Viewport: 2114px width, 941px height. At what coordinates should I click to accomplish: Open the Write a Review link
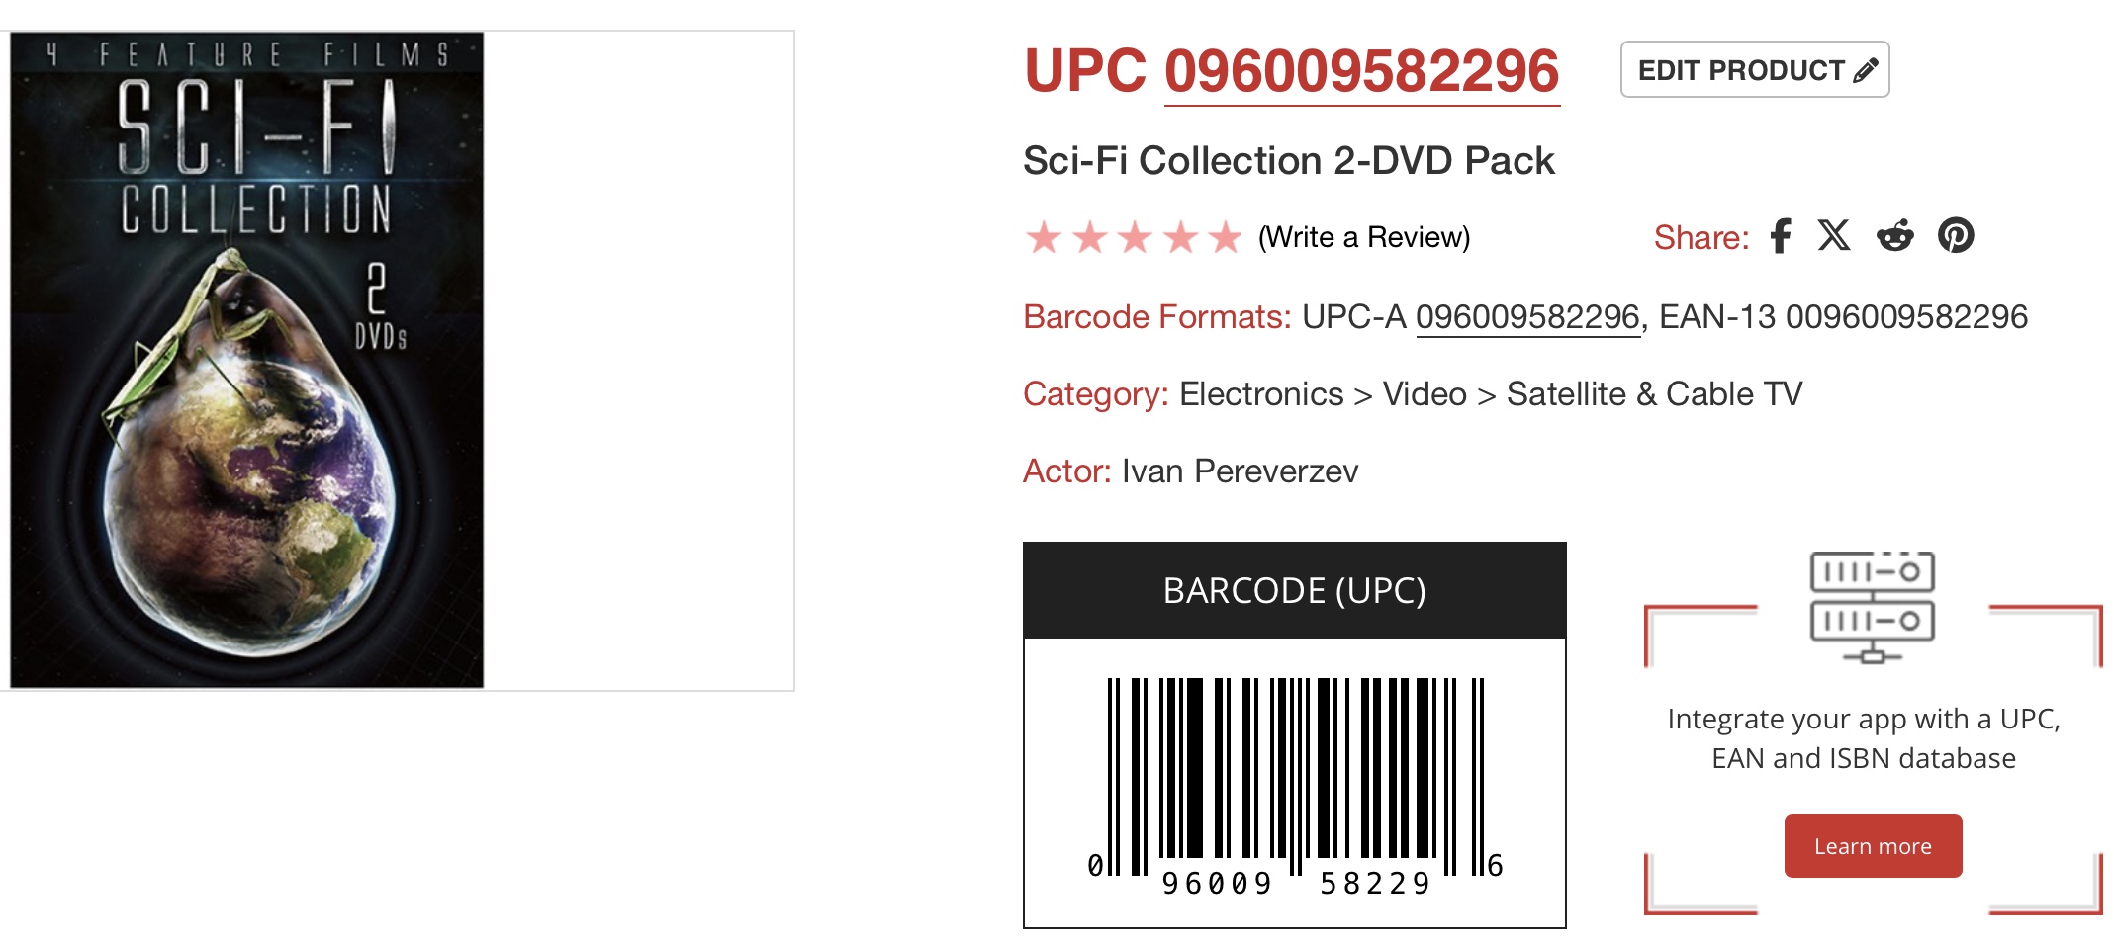point(1364,237)
